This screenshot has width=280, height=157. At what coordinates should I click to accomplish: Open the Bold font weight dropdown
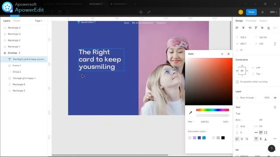pos(239,120)
